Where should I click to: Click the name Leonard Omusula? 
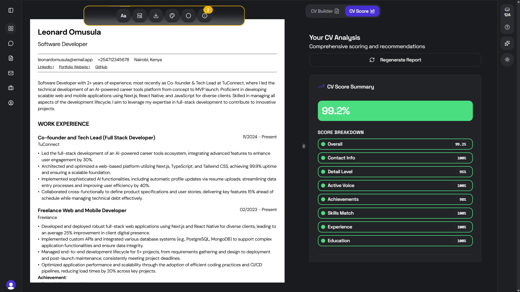click(x=69, y=32)
